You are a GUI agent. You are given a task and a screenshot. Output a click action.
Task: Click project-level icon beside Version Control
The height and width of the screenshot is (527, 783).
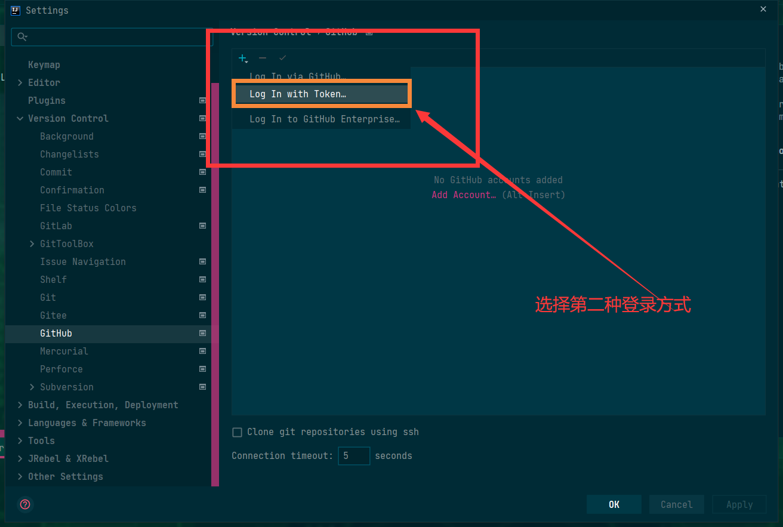click(x=203, y=118)
